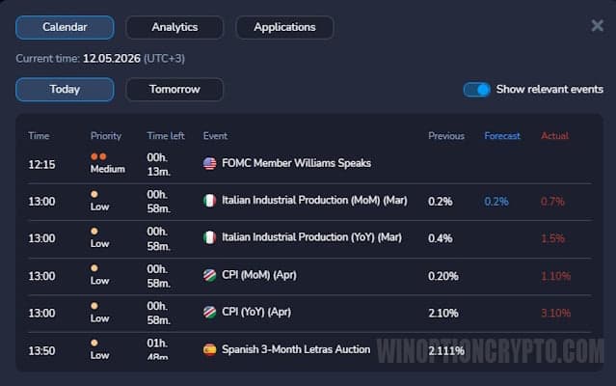The height and width of the screenshot is (386, 616).
Task: Click the 0.2% forecast value
Action: pyautogui.click(x=496, y=202)
